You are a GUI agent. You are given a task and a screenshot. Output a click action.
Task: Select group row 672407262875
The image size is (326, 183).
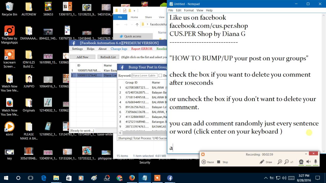(x=143, y=93)
